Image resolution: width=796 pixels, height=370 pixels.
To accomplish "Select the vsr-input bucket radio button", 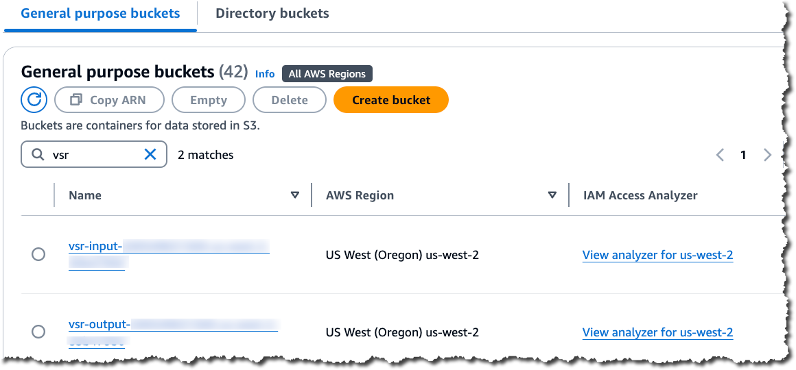I will click(38, 254).
